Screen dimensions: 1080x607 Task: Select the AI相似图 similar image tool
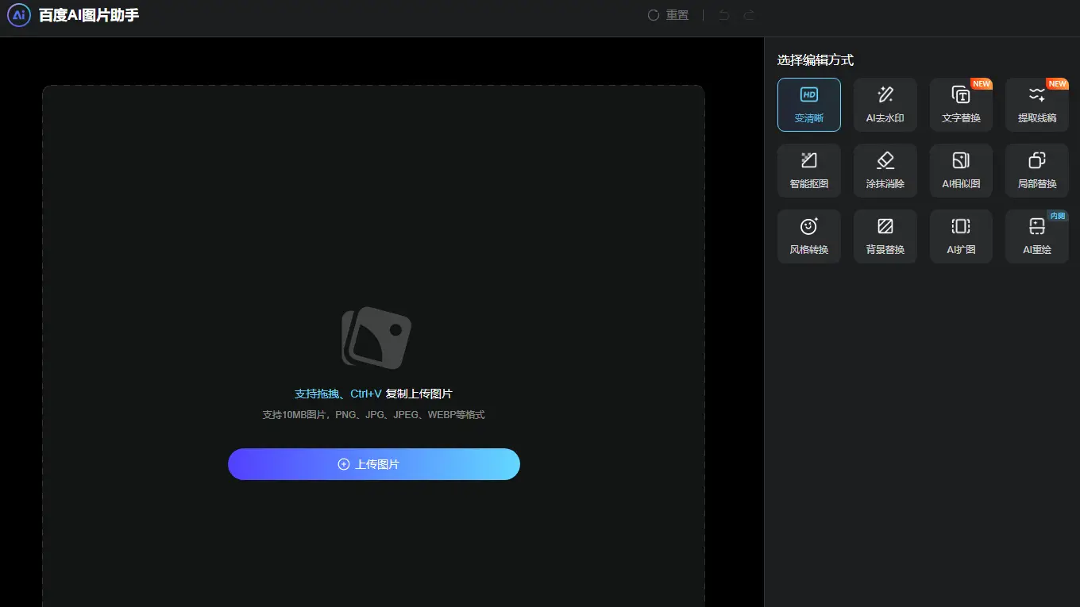[x=961, y=170]
